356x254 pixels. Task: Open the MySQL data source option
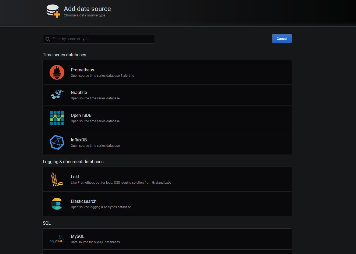point(167,239)
